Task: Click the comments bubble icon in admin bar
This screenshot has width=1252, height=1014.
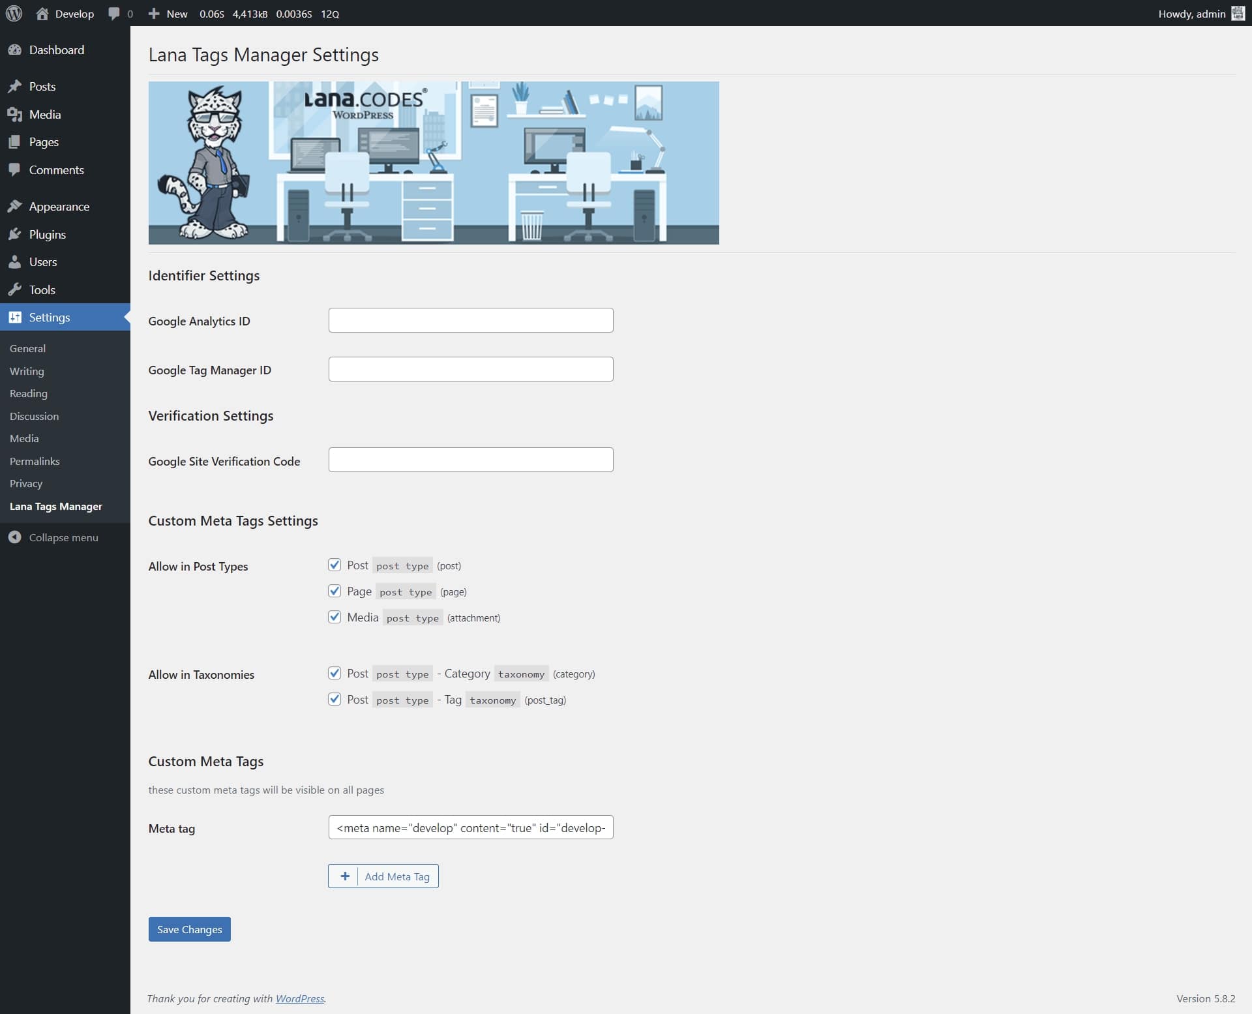Action: pos(114,13)
